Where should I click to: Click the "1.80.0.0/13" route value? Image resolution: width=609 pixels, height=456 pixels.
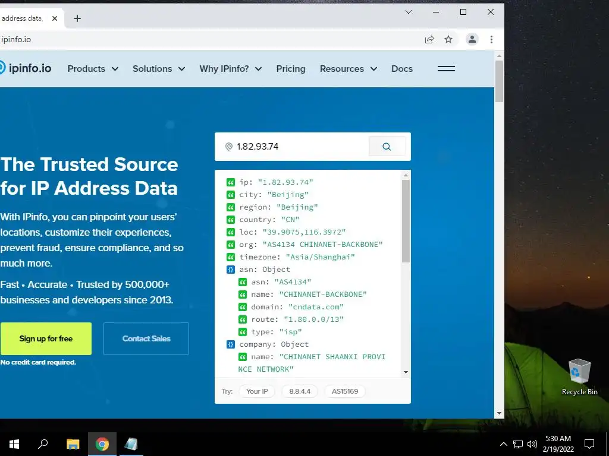coord(314,319)
